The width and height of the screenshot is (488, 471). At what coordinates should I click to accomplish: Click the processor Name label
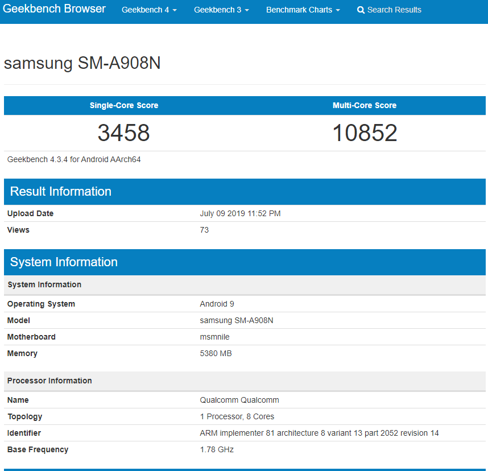tap(18, 400)
